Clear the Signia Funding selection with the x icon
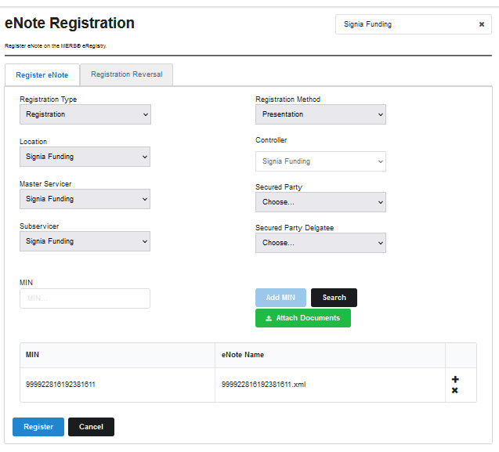This screenshot has width=499, height=452. (x=482, y=24)
